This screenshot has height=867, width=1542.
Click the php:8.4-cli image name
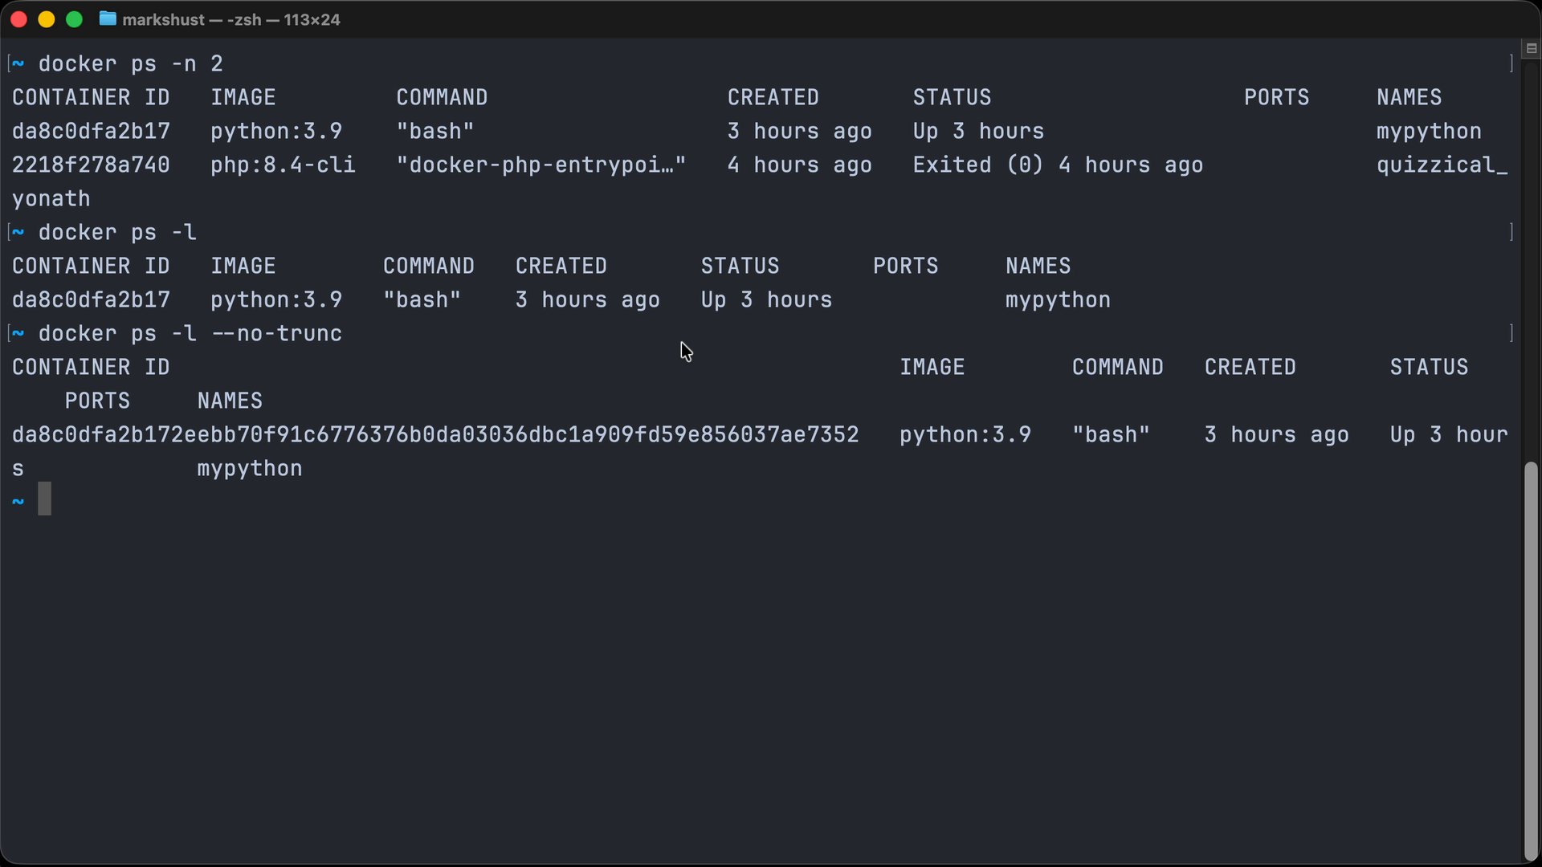click(283, 165)
